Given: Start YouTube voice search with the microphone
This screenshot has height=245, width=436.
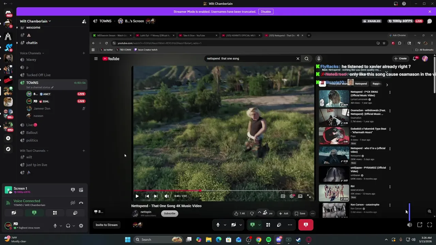Looking at the screenshot, I should point(319,59).
